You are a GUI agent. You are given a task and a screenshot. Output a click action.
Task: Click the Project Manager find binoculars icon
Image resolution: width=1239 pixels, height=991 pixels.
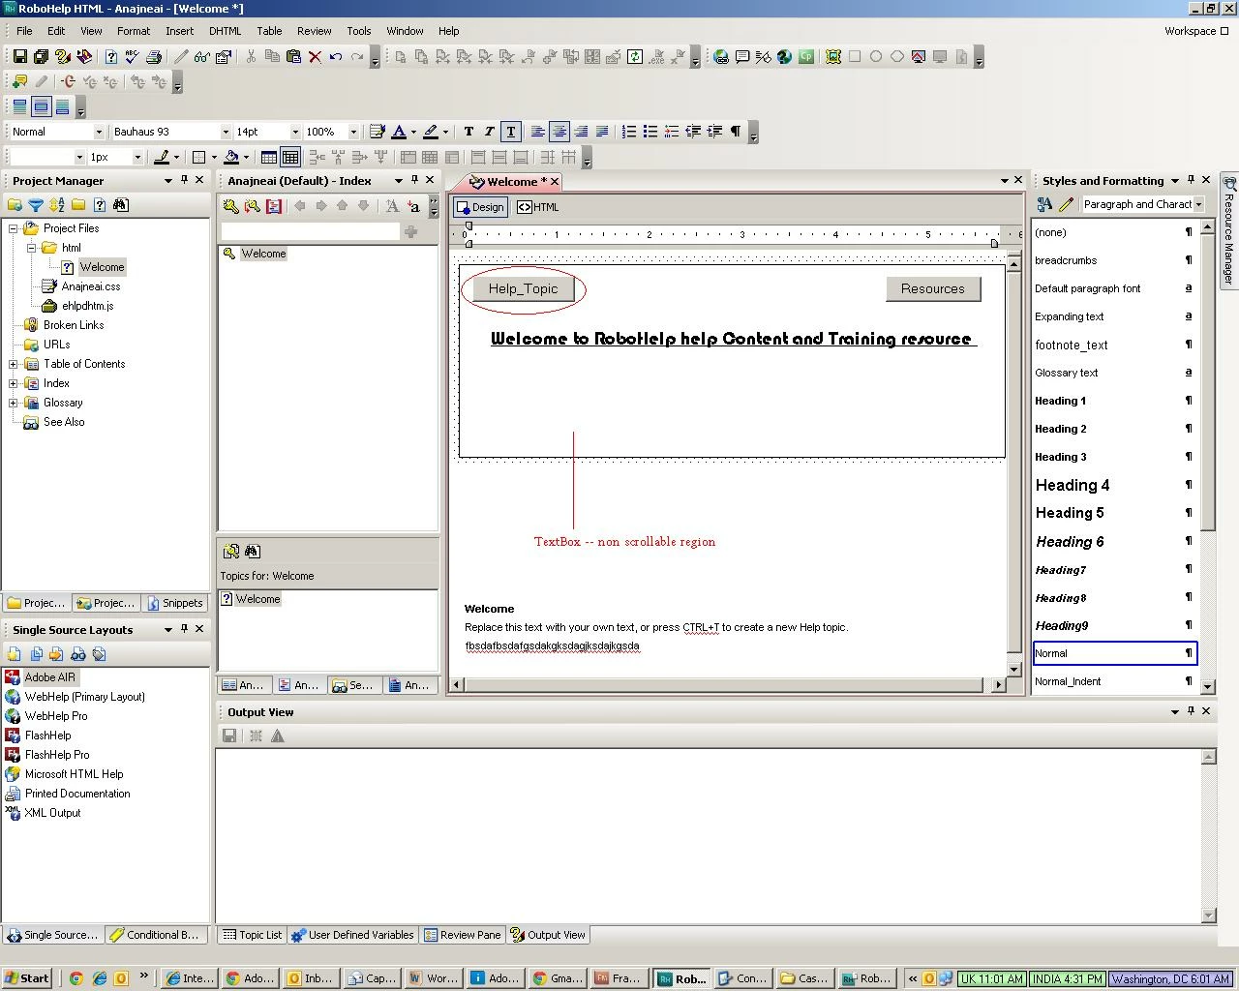click(121, 205)
